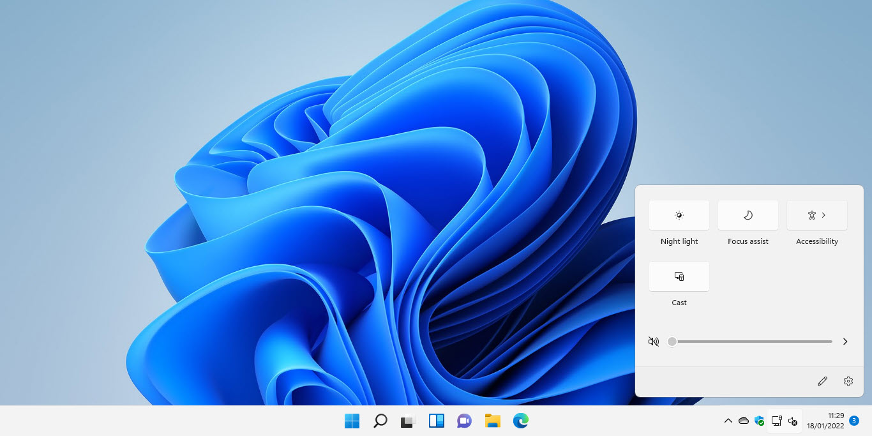Open Windows Security from the system tray
This screenshot has width=872, height=436.
click(x=759, y=421)
